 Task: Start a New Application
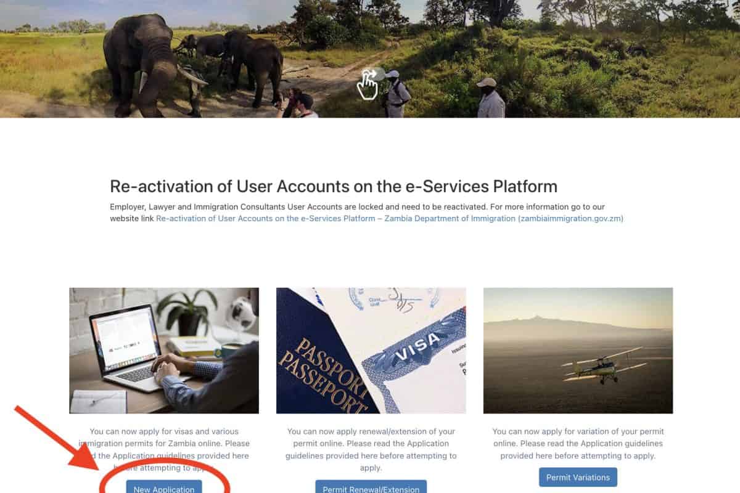[164, 487]
